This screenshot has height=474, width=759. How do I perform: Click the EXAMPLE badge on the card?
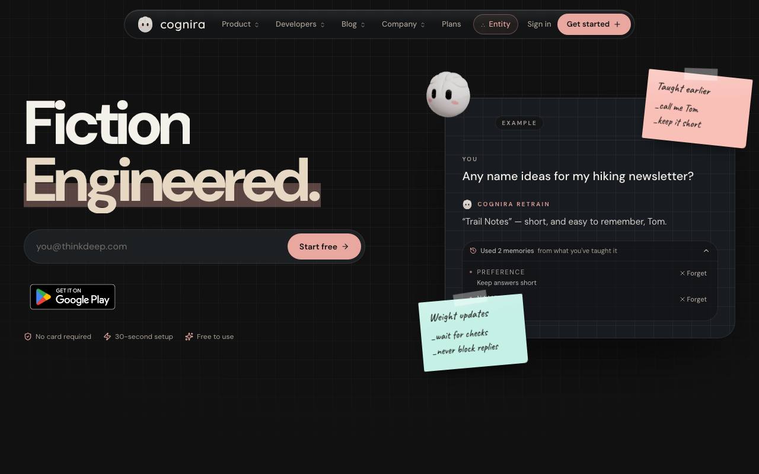519,123
